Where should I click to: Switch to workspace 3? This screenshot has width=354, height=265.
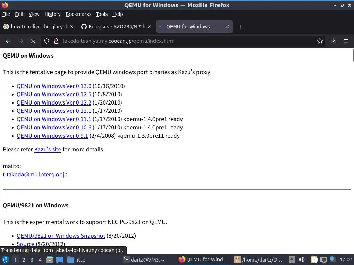(x=32, y=260)
